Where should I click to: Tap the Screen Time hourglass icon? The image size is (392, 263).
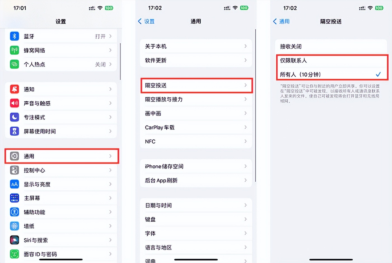(x=15, y=131)
